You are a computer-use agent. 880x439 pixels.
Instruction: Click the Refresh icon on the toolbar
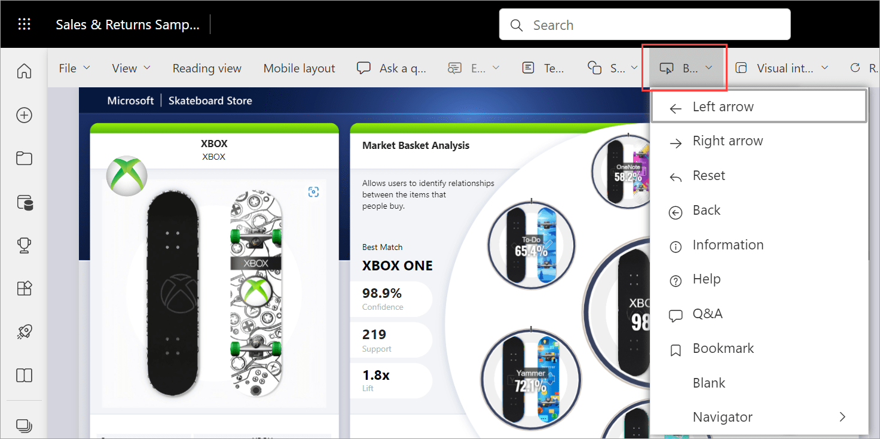[x=855, y=68]
